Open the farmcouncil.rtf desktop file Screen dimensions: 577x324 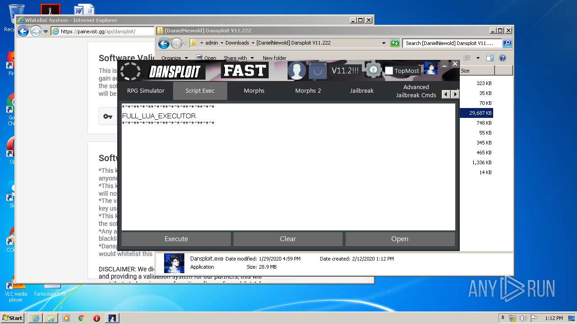50,290
